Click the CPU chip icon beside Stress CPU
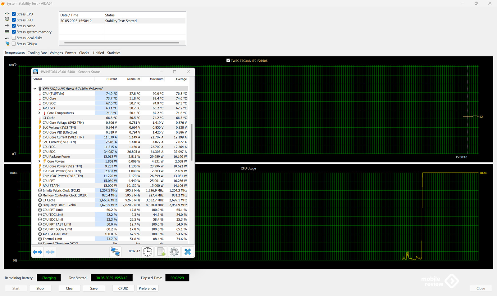Viewport: 497px width, 296px height. [7, 14]
